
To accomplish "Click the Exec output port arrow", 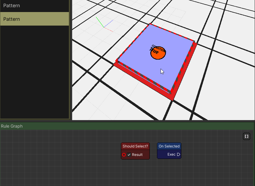I will tap(178, 154).
